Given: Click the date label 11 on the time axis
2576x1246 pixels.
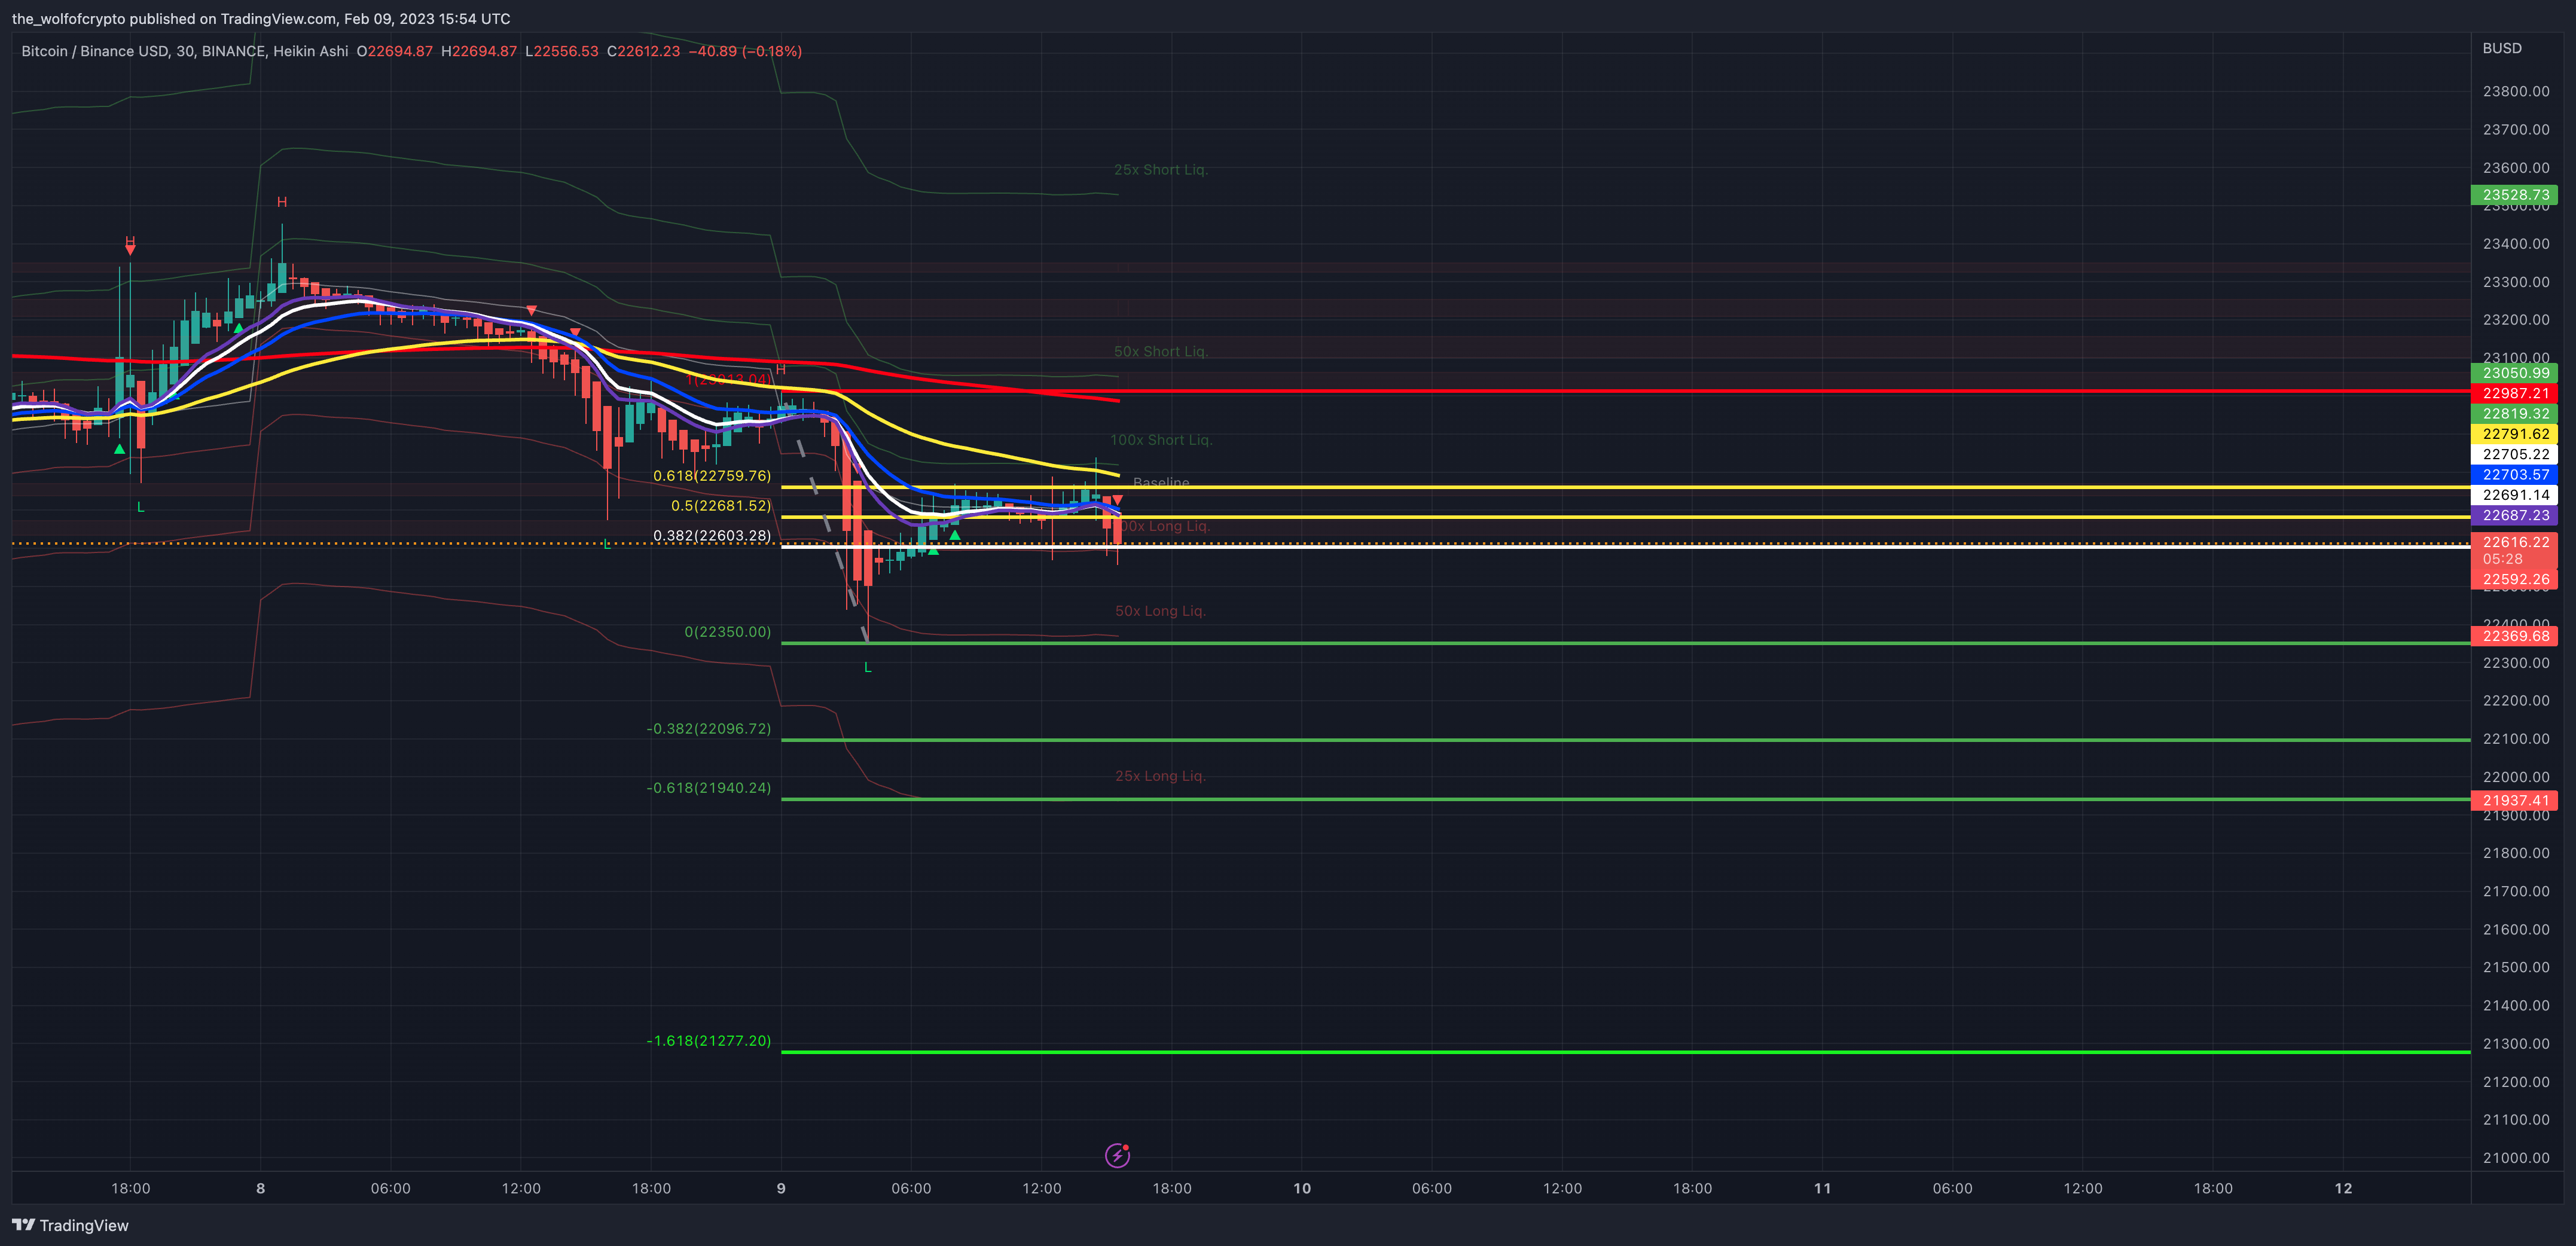Looking at the screenshot, I should pos(1822,1188).
